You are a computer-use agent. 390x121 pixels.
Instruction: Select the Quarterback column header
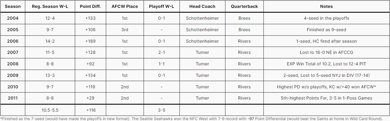244,6
